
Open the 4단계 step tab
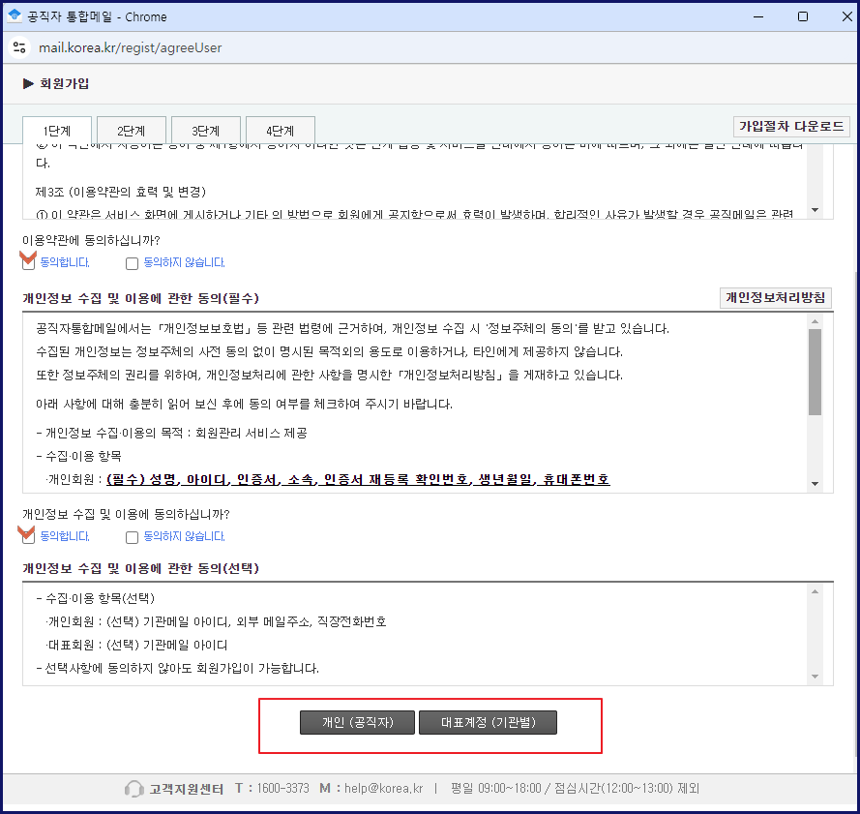280,129
